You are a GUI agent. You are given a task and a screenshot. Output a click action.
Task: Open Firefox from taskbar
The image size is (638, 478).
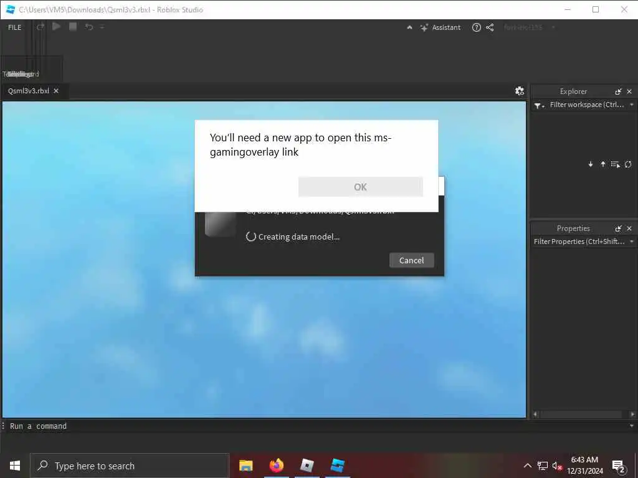click(x=276, y=466)
